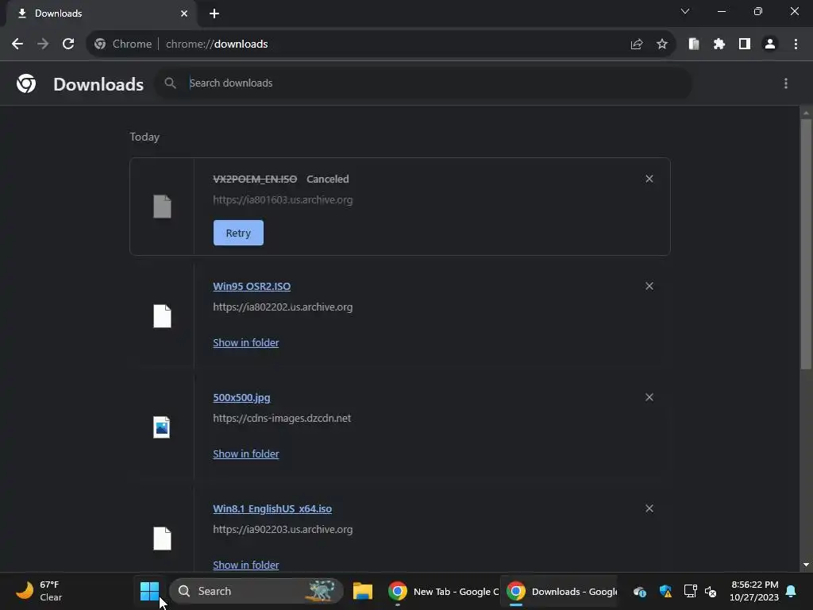Click the muted volume tray icon
Image resolution: width=813 pixels, height=610 pixels.
711,591
